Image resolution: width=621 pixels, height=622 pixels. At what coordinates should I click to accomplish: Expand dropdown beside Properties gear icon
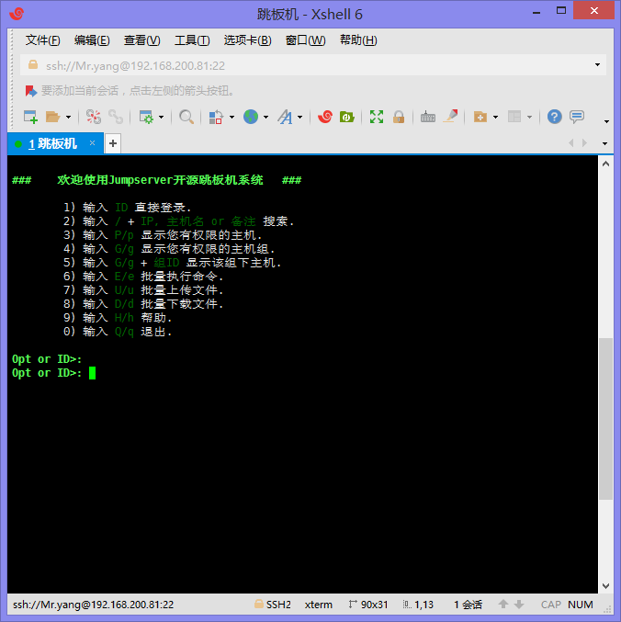[161, 118]
